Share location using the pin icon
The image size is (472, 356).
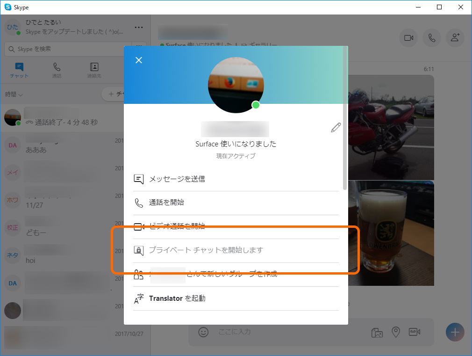click(395, 332)
